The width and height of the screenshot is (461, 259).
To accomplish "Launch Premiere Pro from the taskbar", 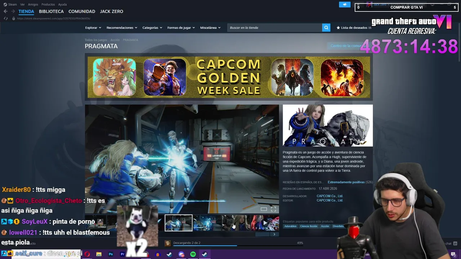I will point(122,254).
